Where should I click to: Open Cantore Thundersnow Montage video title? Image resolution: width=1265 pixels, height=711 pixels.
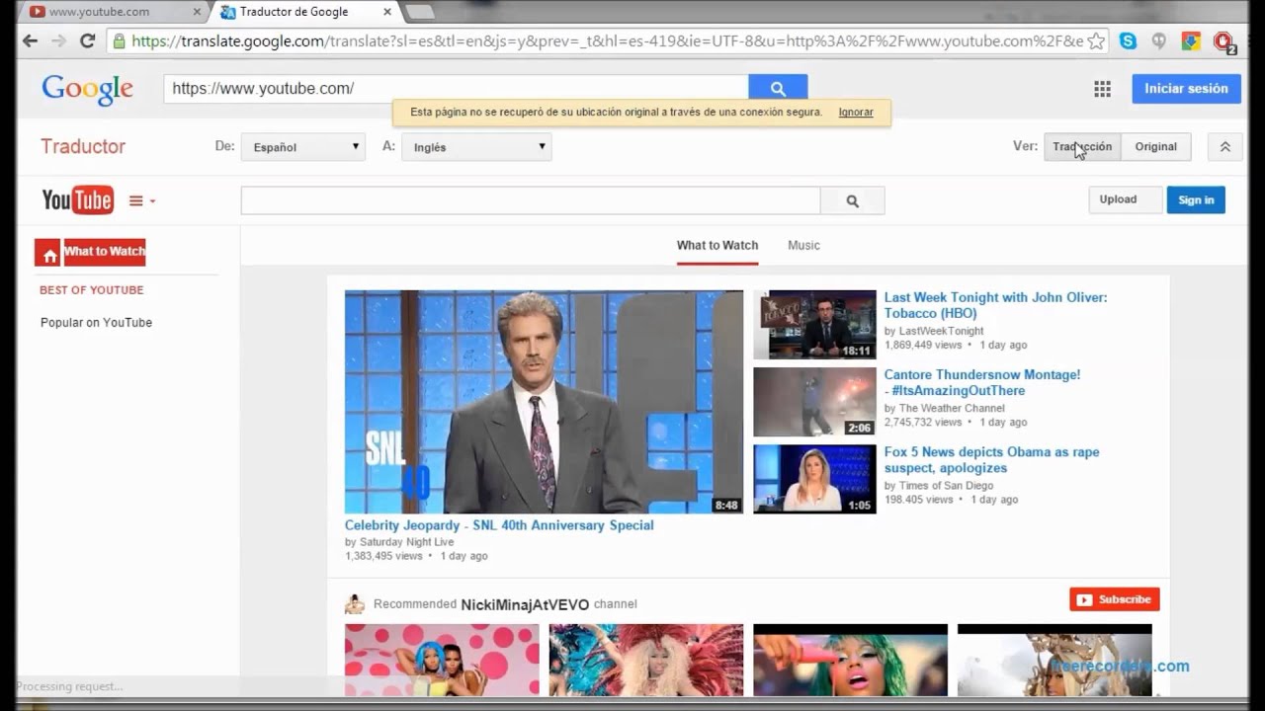pos(982,382)
